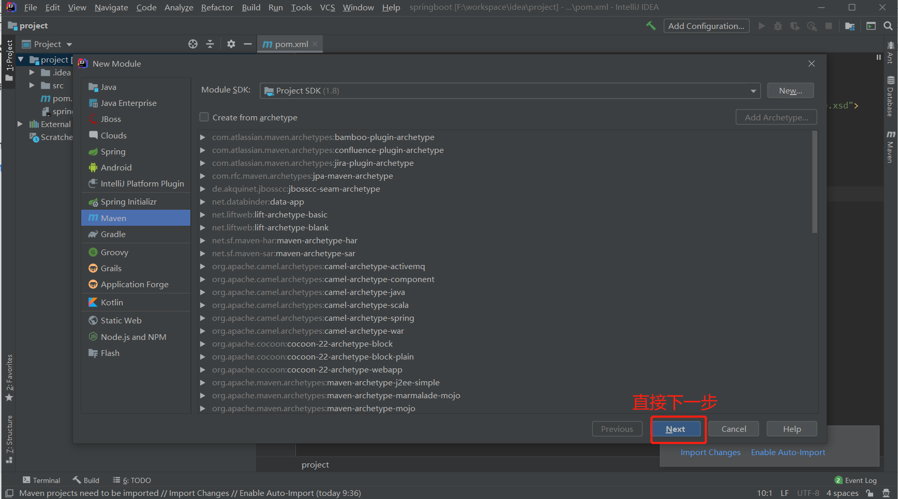Expand cocoon-22-archetype-webapp entry

click(203, 370)
